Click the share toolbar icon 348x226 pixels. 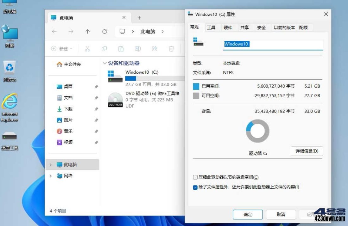(155, 49)
